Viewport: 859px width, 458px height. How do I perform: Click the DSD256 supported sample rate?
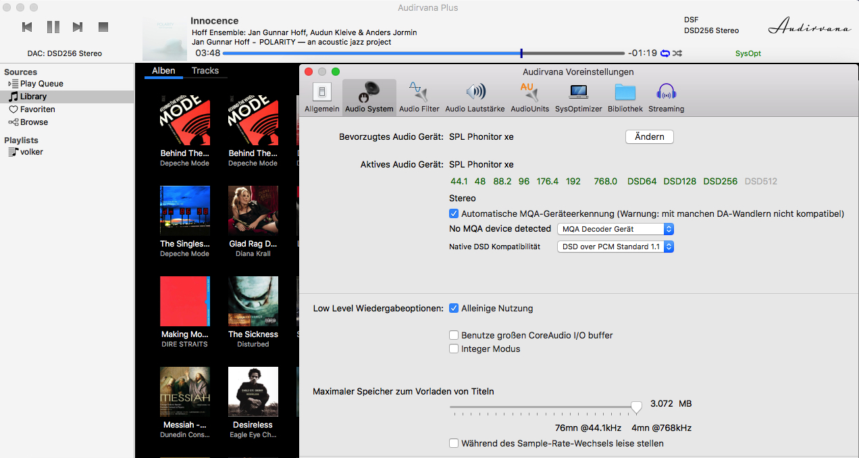click(720, 181)
